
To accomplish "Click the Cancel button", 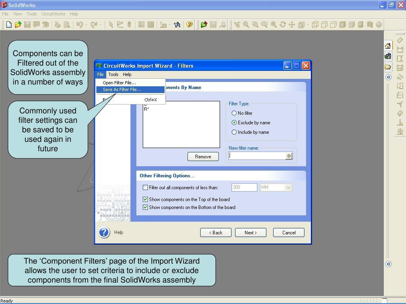I will (x=289, y=233).
